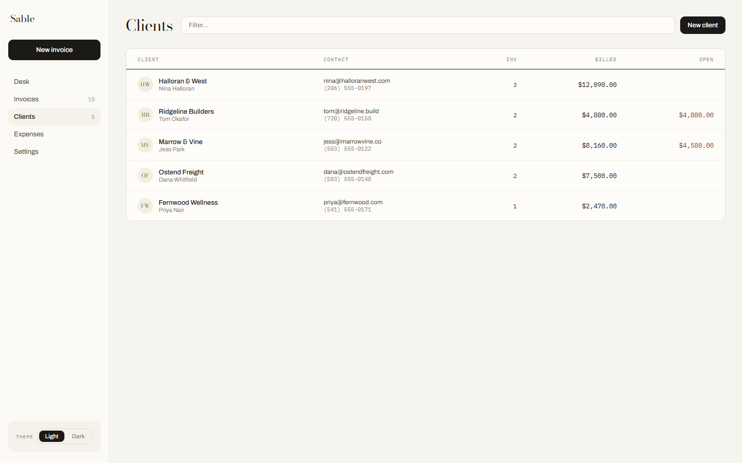Click email dana@ostendfreight.com
This screenshot has height=463, width=742.
tap(358, 172)
